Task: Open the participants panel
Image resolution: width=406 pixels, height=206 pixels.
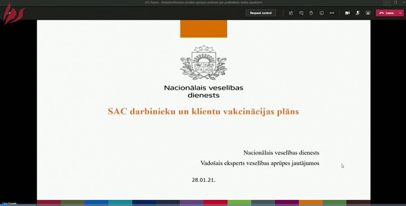Action: (x=291, y=13)
